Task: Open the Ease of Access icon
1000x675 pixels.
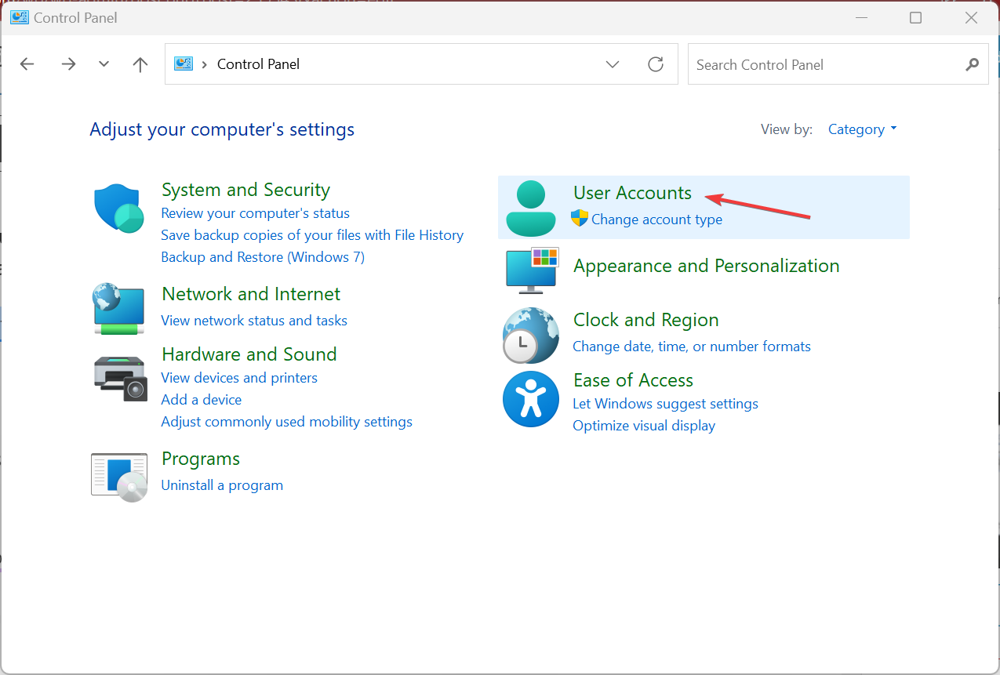Action: click(531, 399)
